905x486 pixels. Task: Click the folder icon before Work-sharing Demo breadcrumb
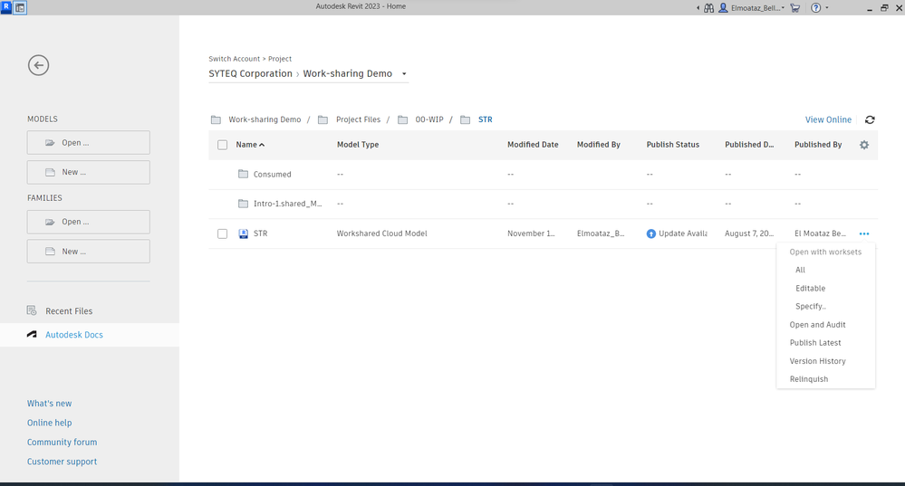216,119
